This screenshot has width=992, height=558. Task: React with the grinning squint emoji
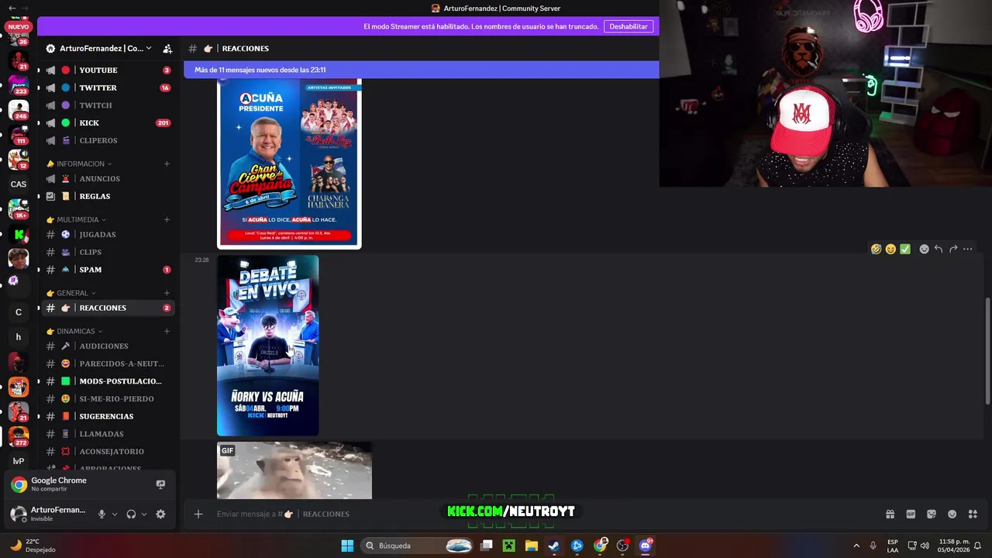point(890,249)
